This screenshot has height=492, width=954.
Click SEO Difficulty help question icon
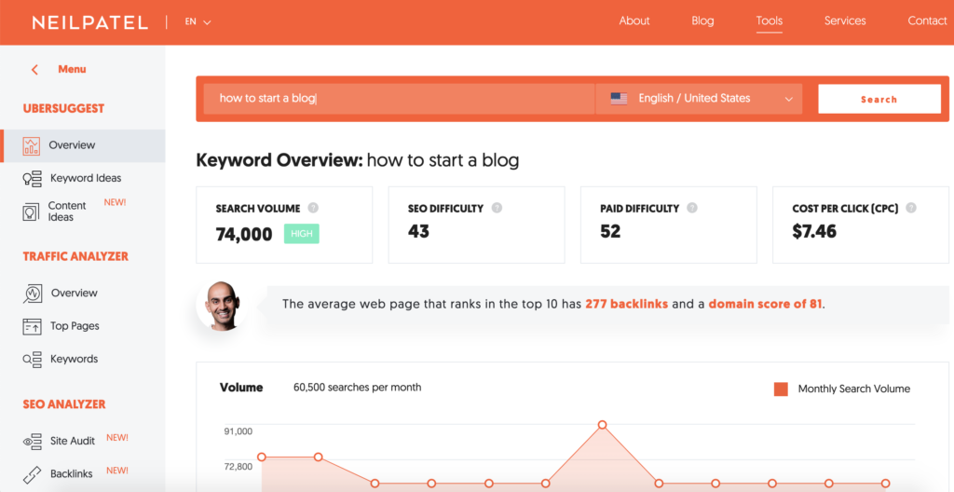(x=497, y=208)
